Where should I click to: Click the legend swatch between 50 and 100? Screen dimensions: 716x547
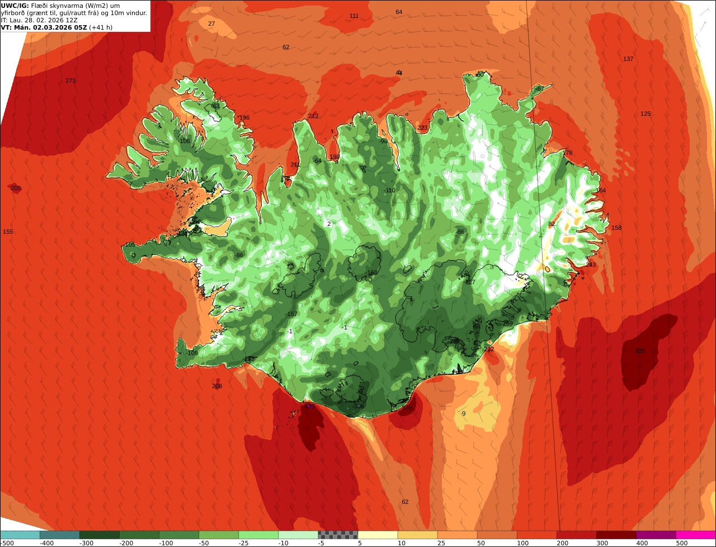tap(497, 535)
